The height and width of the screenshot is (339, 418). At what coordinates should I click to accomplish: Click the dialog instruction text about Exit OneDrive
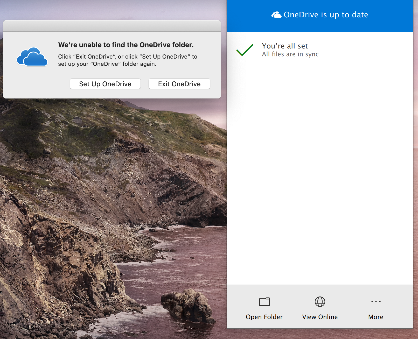click(x=128, y=60)
